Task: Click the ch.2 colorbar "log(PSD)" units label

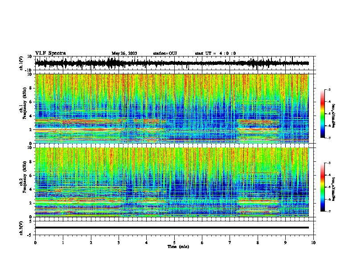Action: point(334,189)
